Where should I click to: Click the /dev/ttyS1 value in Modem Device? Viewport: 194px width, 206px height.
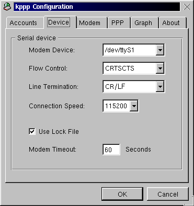[120, 50]
